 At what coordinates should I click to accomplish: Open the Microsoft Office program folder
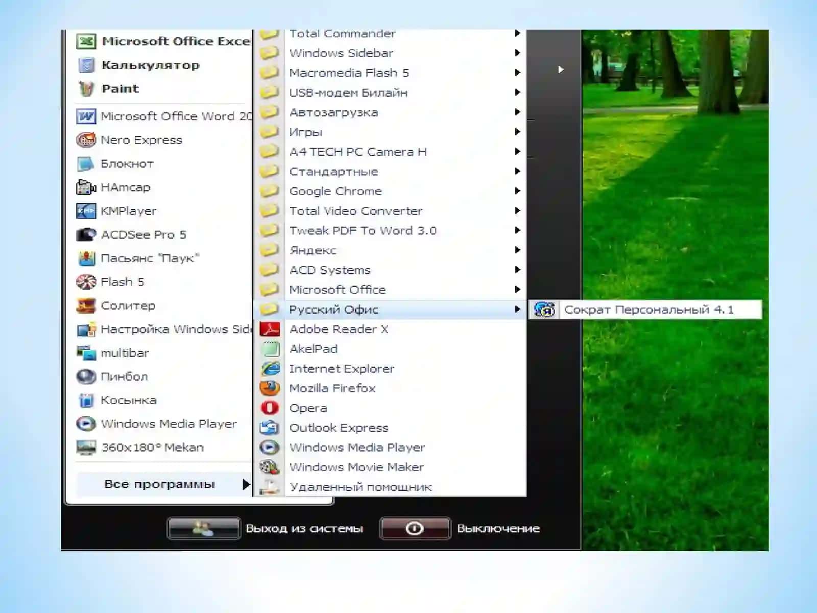[x=390, y=290]
